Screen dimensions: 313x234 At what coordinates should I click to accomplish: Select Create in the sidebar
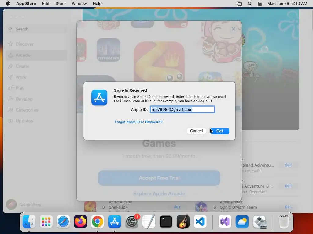click(x=37, y=66)
